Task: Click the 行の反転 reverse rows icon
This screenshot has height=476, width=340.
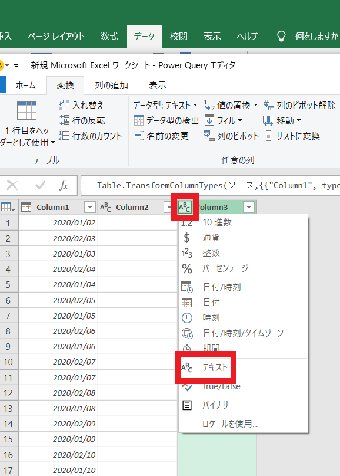Action: coord(64,120)
